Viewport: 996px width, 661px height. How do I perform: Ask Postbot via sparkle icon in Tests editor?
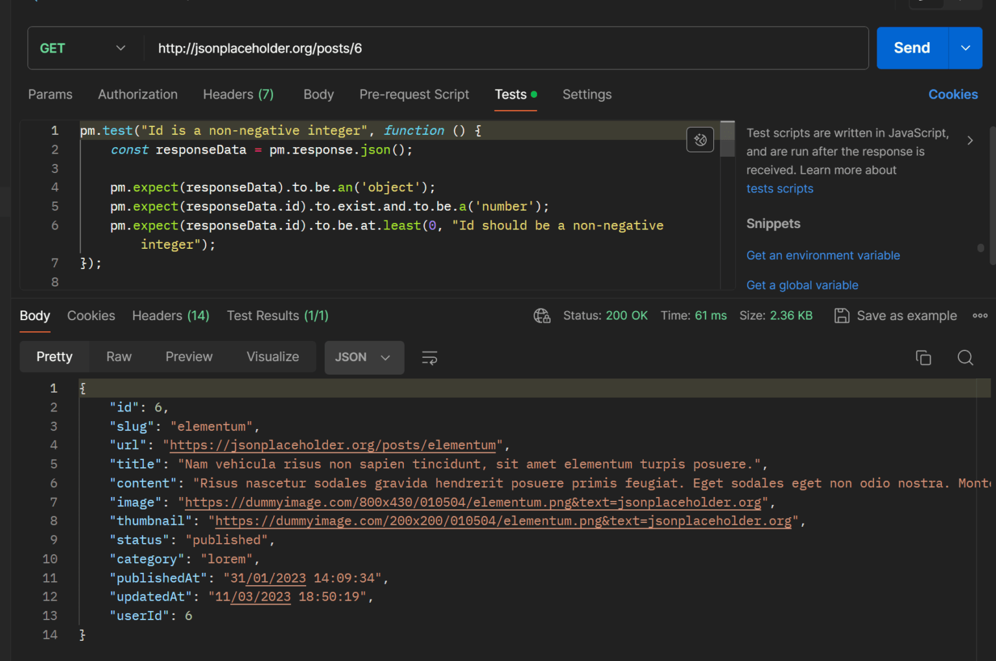(x=700, y=139)
